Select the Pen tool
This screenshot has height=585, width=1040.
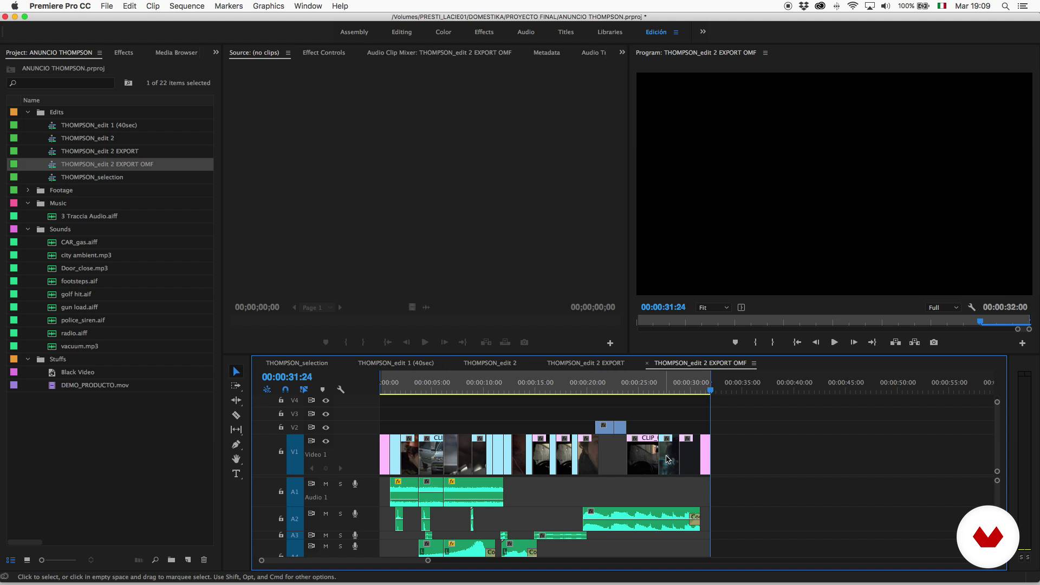[236, 444]
